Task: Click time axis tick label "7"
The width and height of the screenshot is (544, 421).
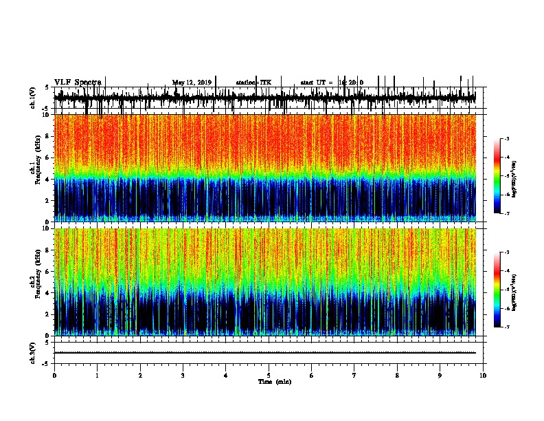Action: click(354, 376)
